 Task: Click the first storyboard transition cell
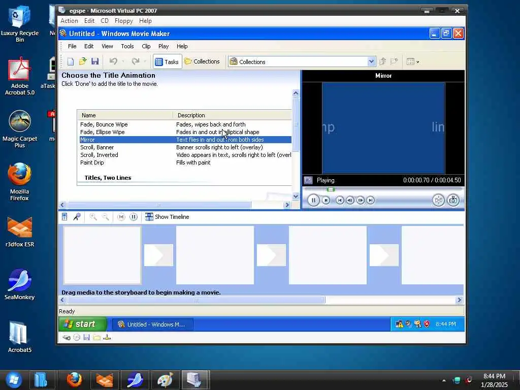pos(158,255)
